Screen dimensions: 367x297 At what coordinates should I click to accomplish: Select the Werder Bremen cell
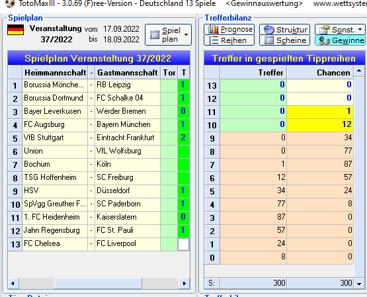pos(128,112)
